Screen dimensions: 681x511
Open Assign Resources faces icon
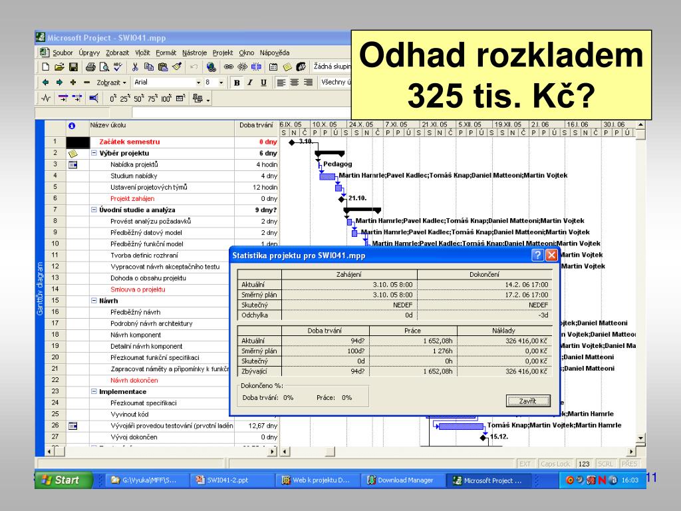[301, 67]
